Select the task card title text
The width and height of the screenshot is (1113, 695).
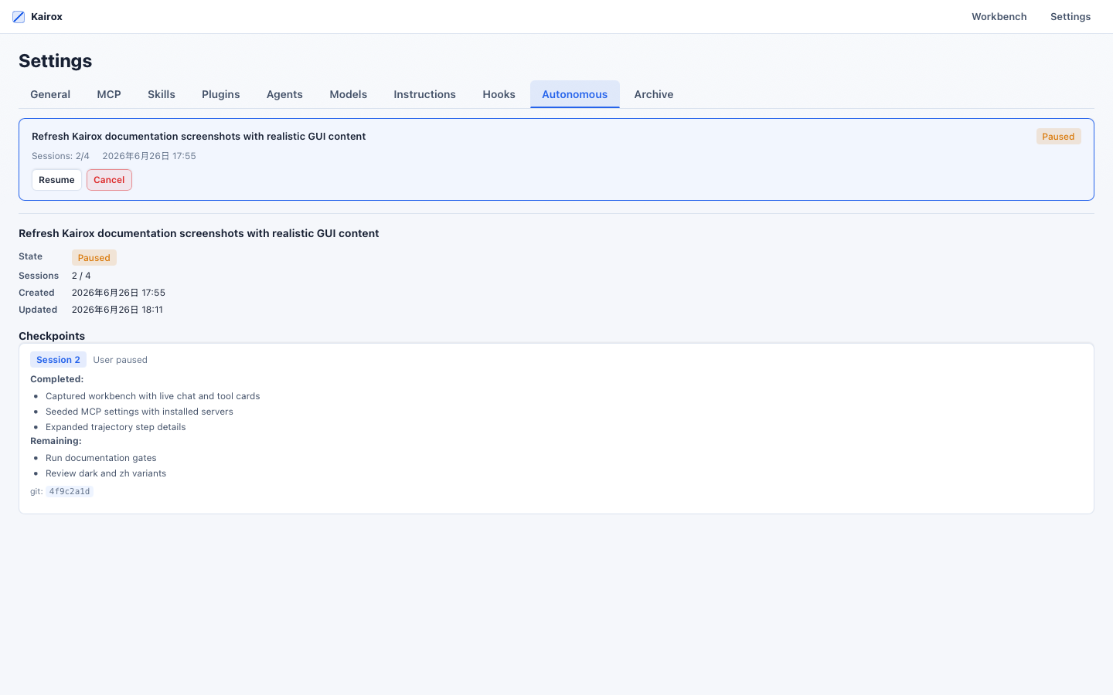(x=199, y=136)
